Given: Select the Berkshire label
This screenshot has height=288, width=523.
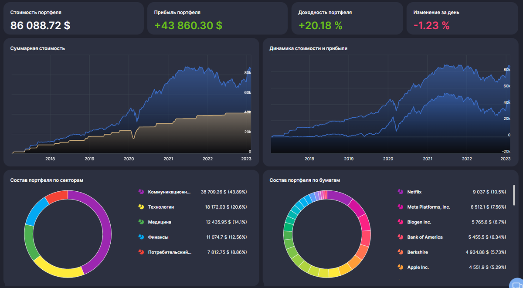Looking at the screenshot, I should (418, 252).
